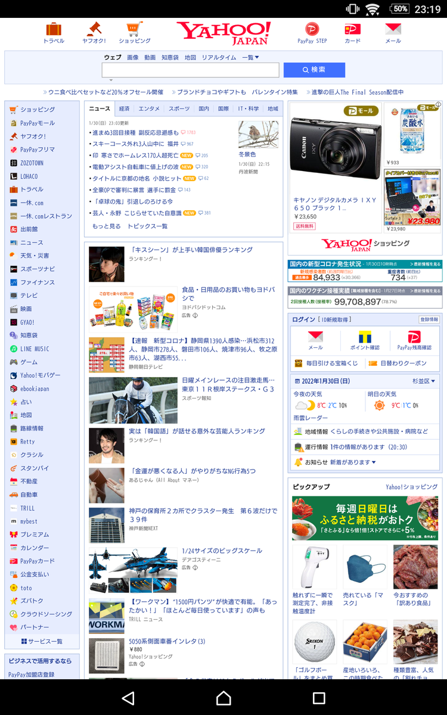This screenshot has height=715, width=447.
Task: Switch to the 国際 news tab
Action: (x=223, y=108)
